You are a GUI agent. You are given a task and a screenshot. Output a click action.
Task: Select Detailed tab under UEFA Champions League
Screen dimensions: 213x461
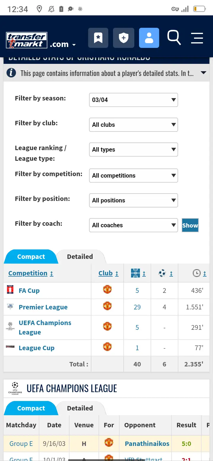pyautogui.click(x=80, y=408)
